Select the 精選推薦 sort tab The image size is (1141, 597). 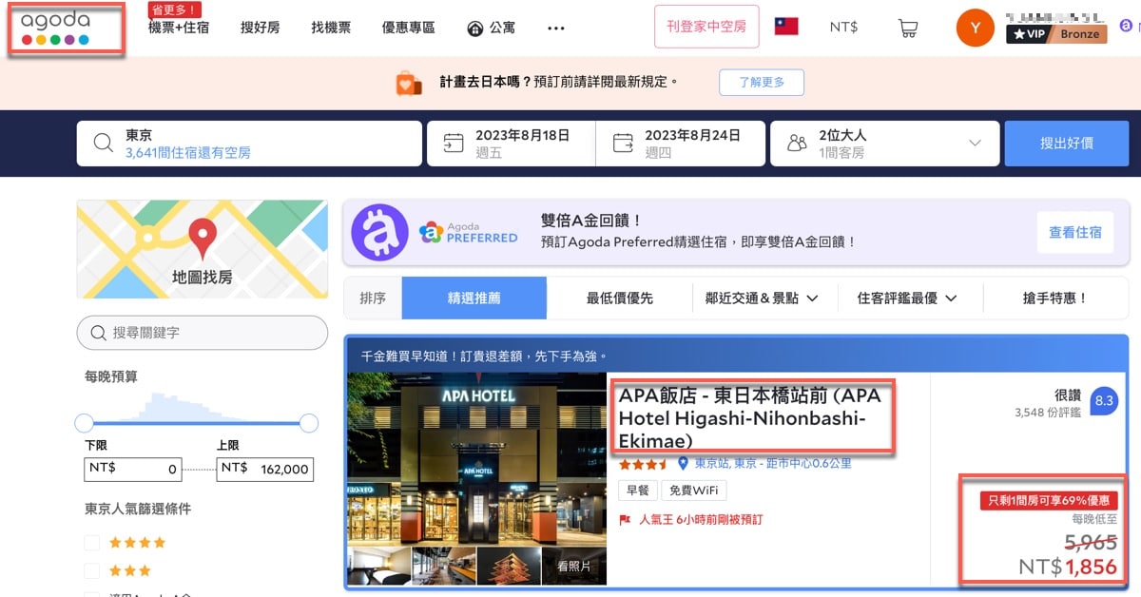click(474, 298)
